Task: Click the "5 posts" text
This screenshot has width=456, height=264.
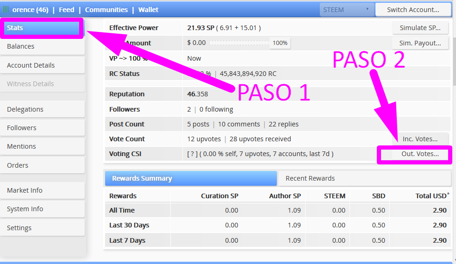Action: tap(198, 124)
